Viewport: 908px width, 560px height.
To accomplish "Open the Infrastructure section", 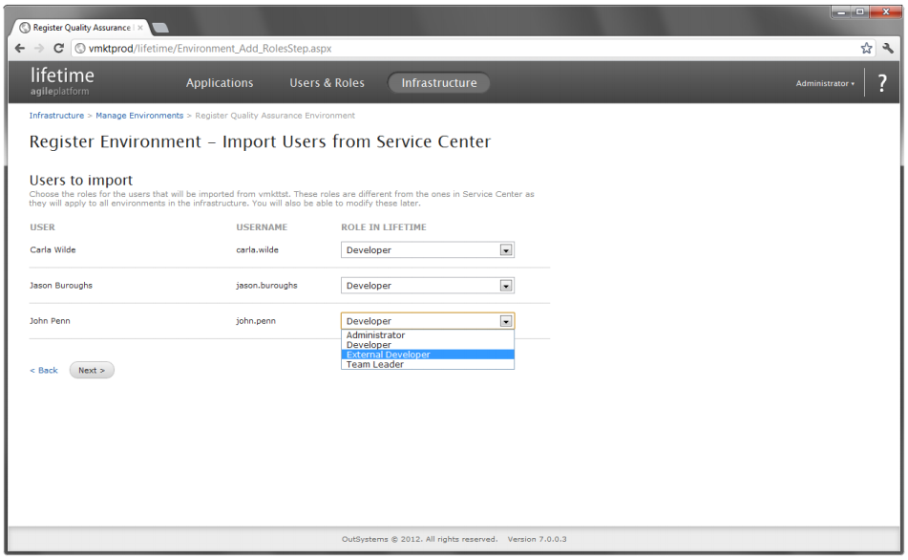I will [438, 83].
